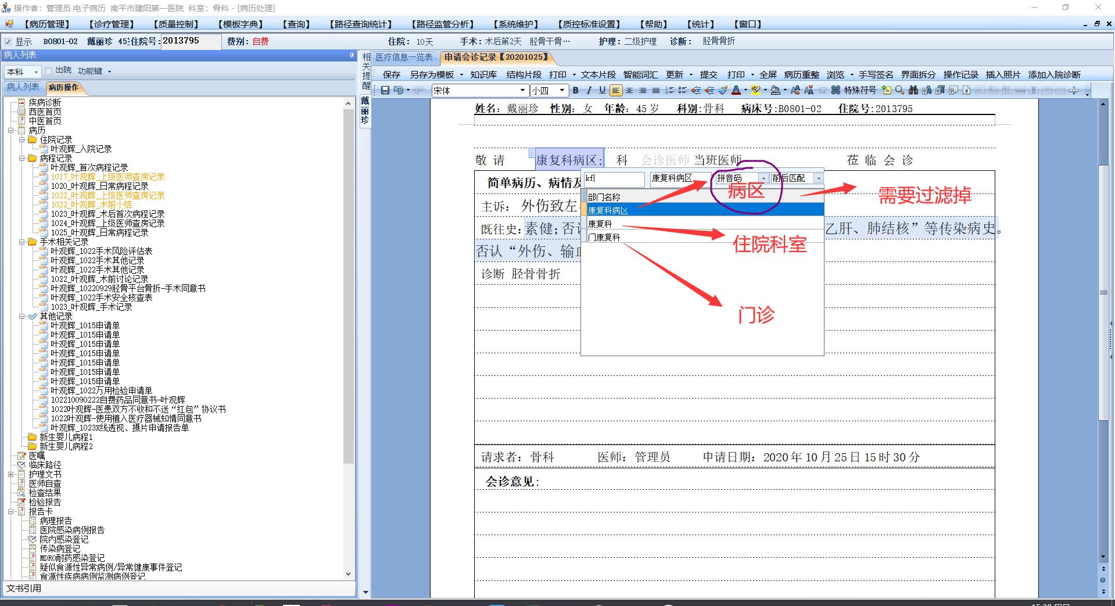This screenshot has width=1115, height=606.
Task: Insert a numbered list
Action: pyautogui.click(x=669, y=90)
